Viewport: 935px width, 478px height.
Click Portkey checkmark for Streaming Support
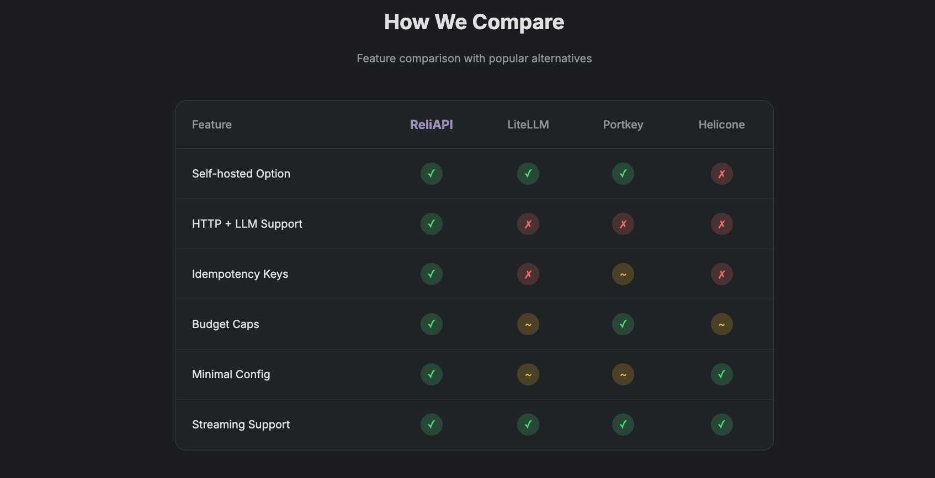623,425
